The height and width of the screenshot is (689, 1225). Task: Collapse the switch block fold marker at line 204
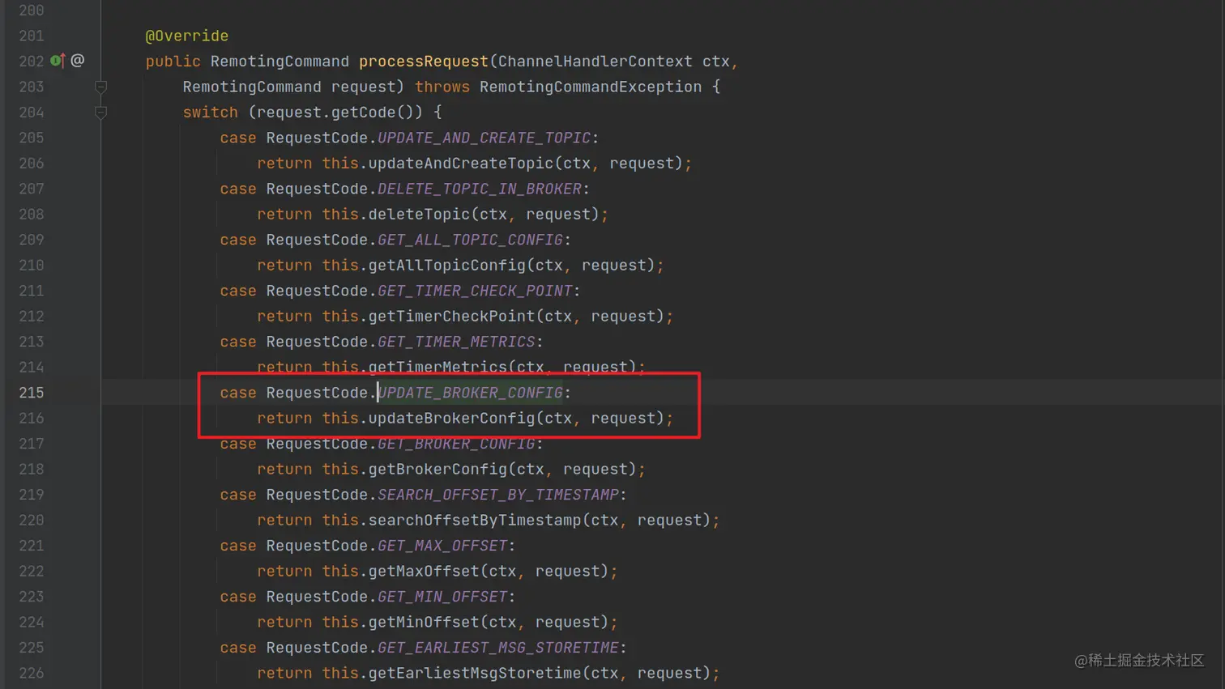pyautogui.click(x=100, y=113)
